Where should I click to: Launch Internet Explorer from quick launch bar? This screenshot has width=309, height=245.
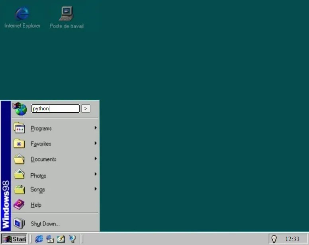tap(39, 239)
